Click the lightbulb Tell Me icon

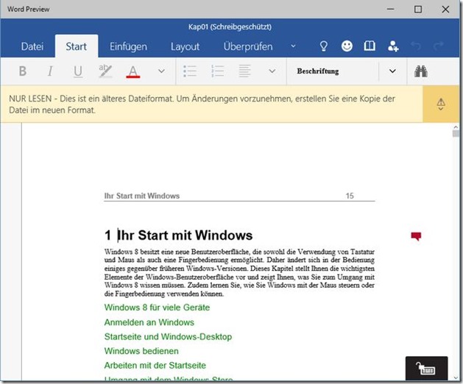pyautogui.click(x=323, y=46)
